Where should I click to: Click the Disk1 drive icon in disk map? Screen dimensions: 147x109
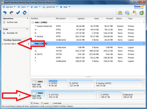point(34,82)
